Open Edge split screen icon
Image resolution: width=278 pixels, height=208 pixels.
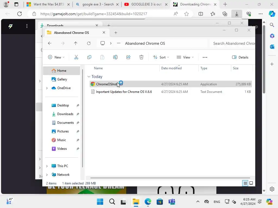tap(201, 14)
